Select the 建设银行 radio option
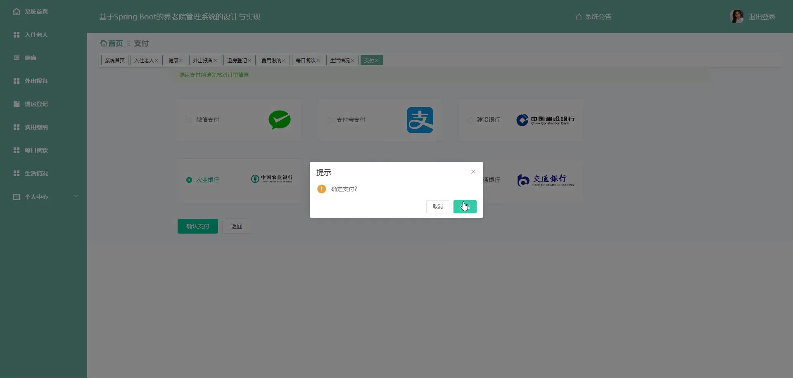Screen dimensions: 793x378 pyautogui.click(x=470, y=120)
